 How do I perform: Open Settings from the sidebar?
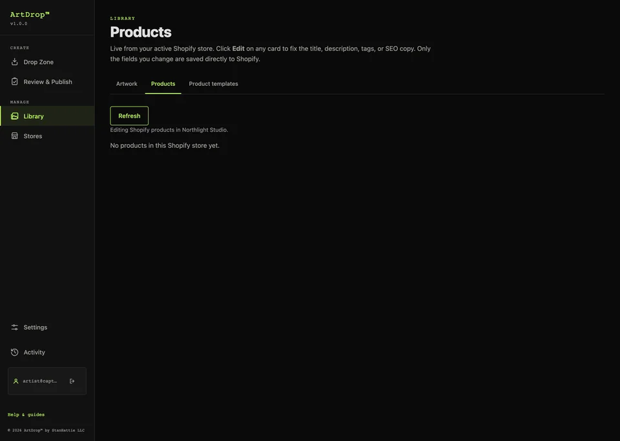click(47, 327)
